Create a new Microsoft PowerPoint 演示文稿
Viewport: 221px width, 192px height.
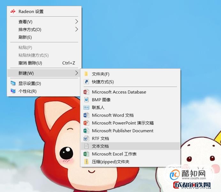[x=130, y=123]
